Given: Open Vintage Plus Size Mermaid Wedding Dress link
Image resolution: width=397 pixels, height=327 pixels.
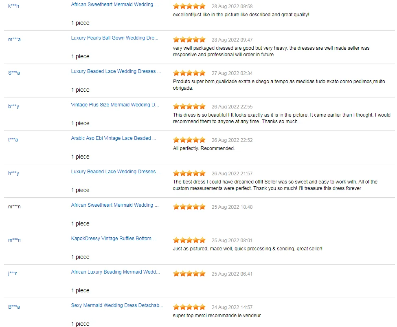Looking at the screenshot, I should pyautogui.click(x=115, y=105).
